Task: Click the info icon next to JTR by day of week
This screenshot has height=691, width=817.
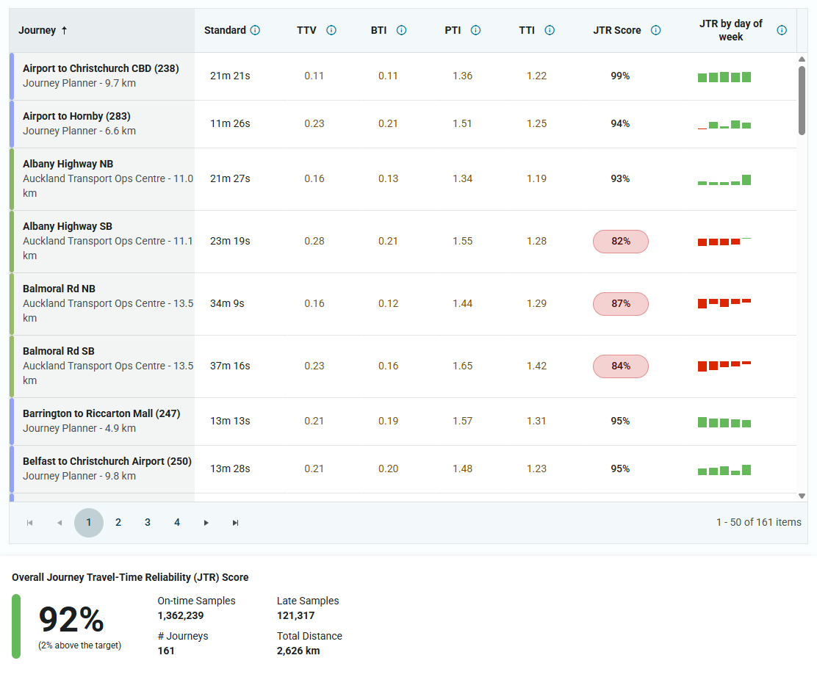Action: point(782,30)
